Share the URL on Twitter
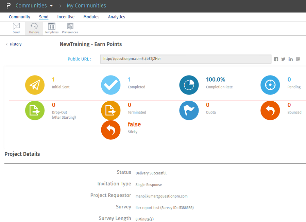Screen dimensions: 306x222 pos(283,59)
